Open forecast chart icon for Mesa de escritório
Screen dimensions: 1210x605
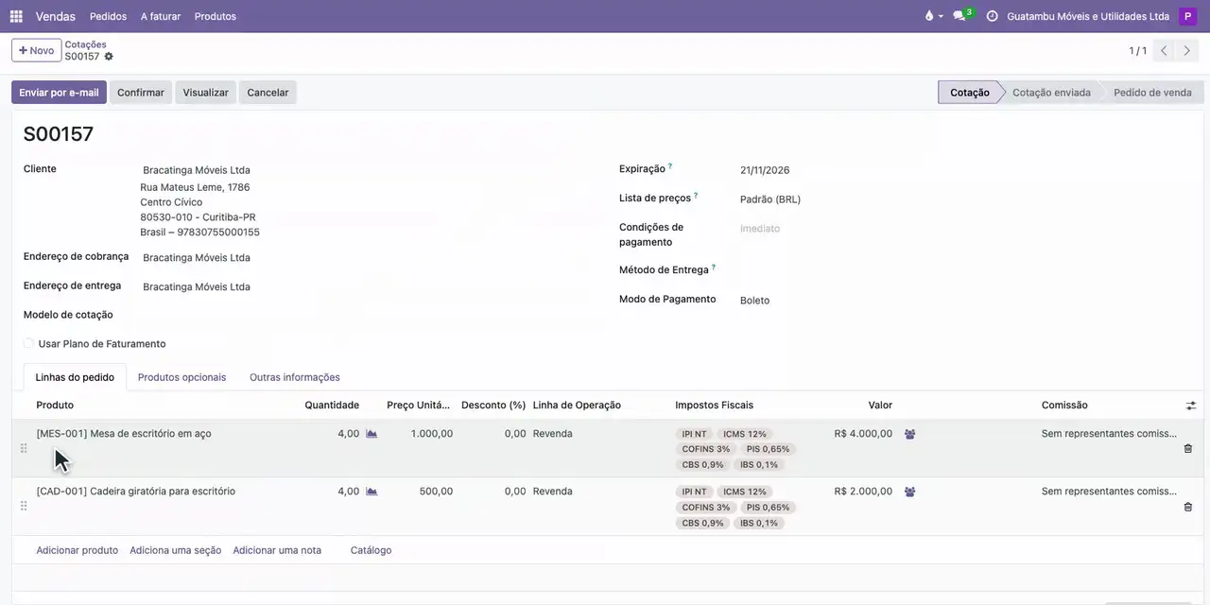tap(372, 434)
